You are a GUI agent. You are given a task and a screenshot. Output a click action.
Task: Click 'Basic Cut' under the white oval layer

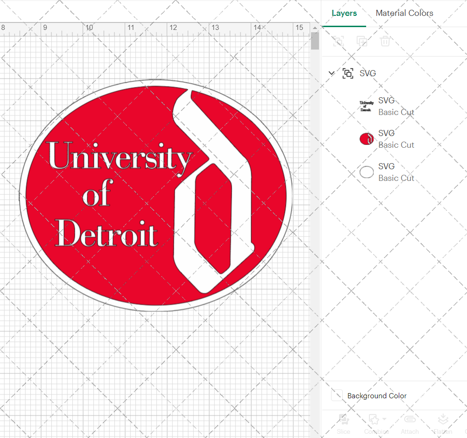396,178
